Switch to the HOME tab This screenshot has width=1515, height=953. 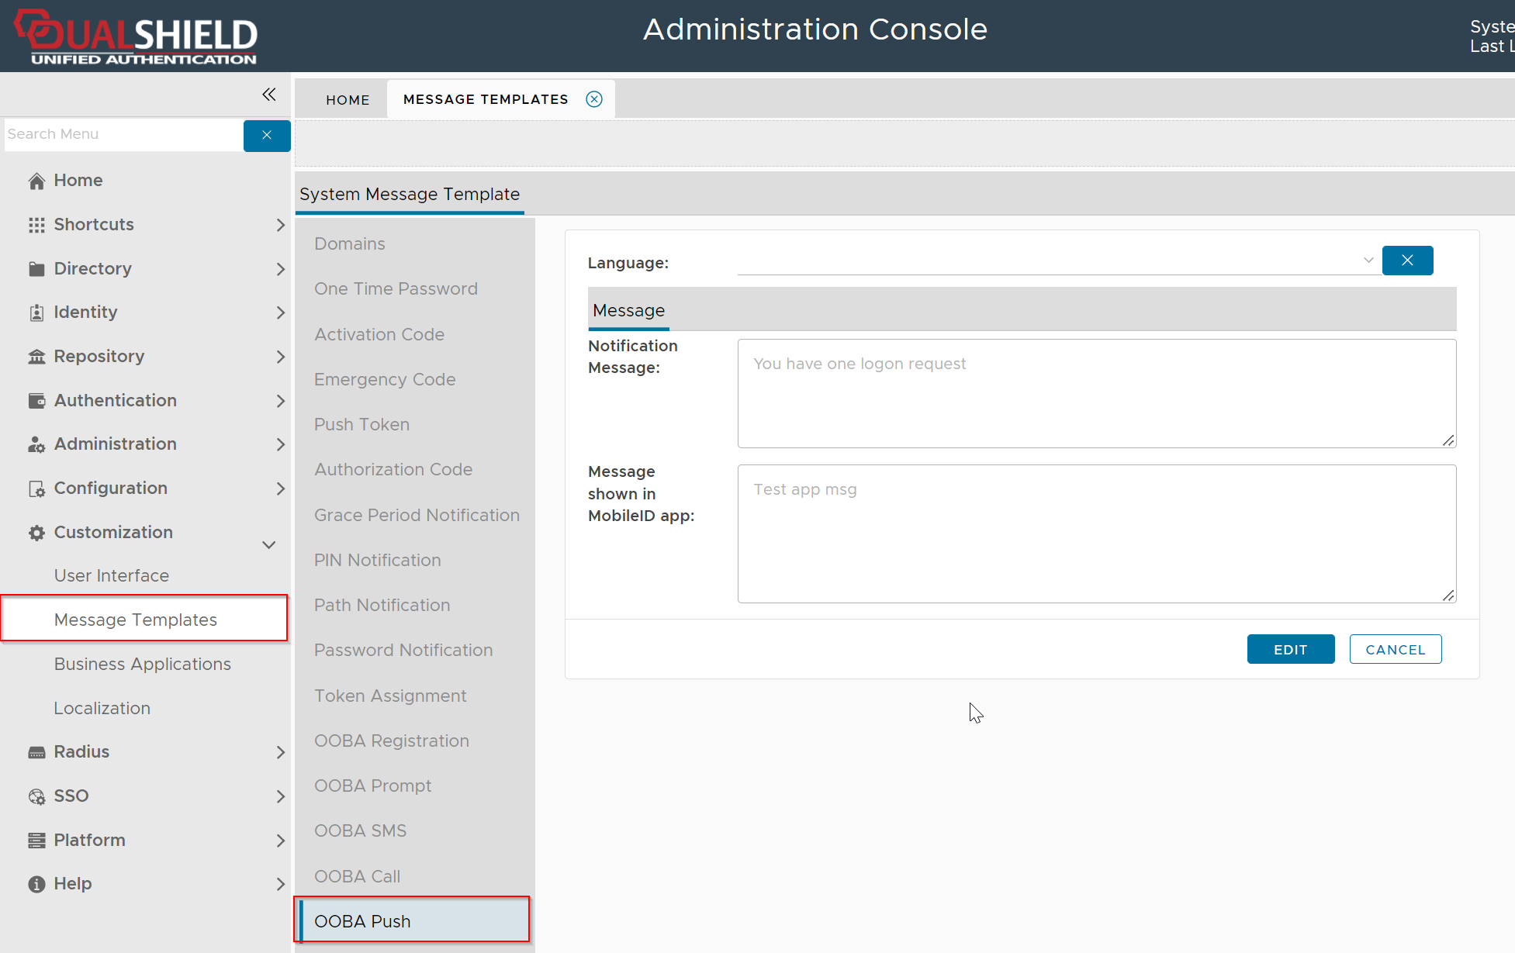click(x=348, y=100)
